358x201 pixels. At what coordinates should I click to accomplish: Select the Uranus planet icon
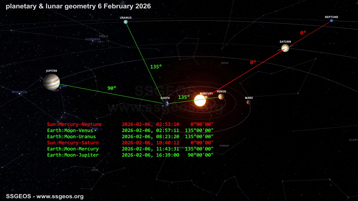tap(125, 21)
